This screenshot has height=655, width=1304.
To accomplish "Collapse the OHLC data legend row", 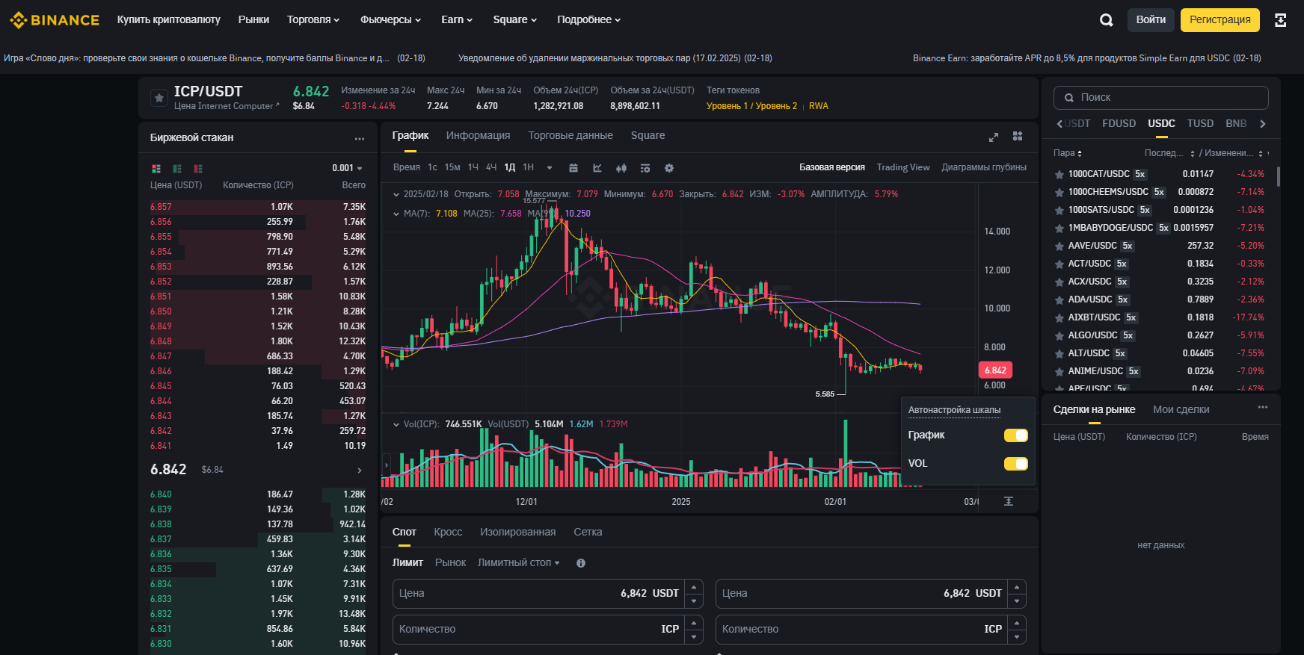I will point(396,194).
